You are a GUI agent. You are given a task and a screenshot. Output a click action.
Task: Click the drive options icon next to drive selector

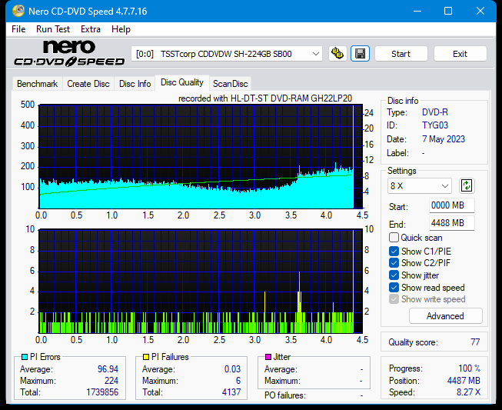(337, 54)
